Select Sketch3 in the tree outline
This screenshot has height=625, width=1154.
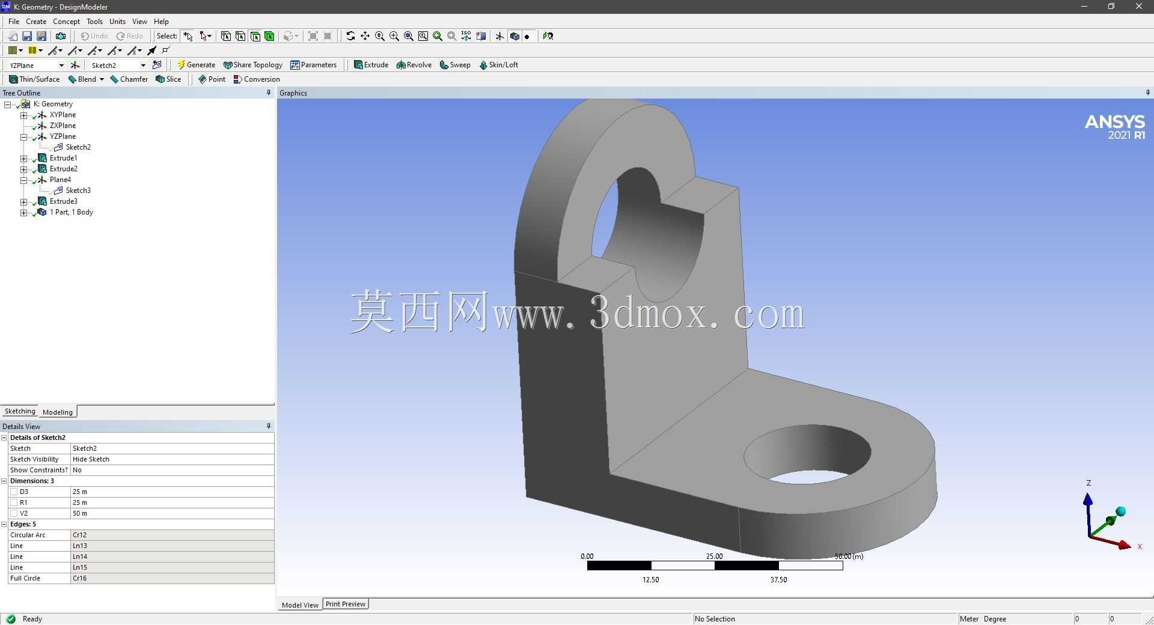click(x=78, y=191)
